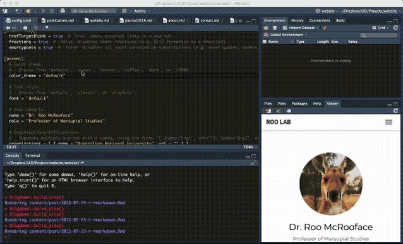
Task: Switch to the journal2018.md tab
Action: (x=138, y=21)
